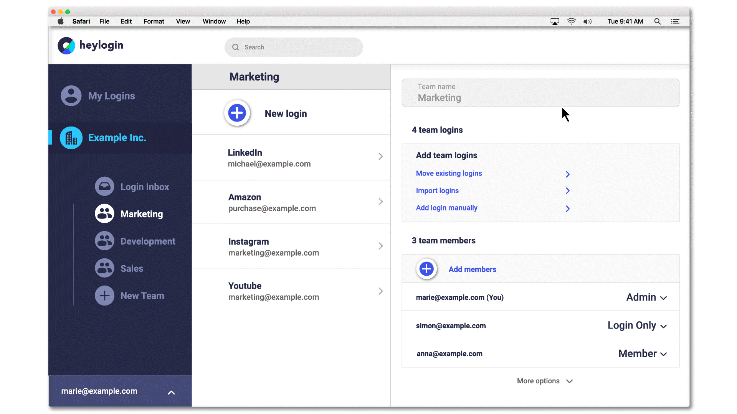This screenshot has width=737, height=414.
Task: Expand the Import logins arrow
Action: click(568, 191)
